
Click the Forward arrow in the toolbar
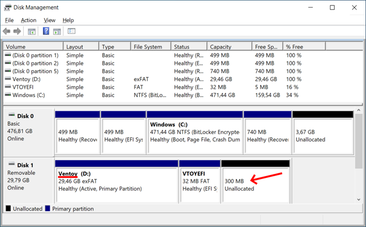[17, 31]
